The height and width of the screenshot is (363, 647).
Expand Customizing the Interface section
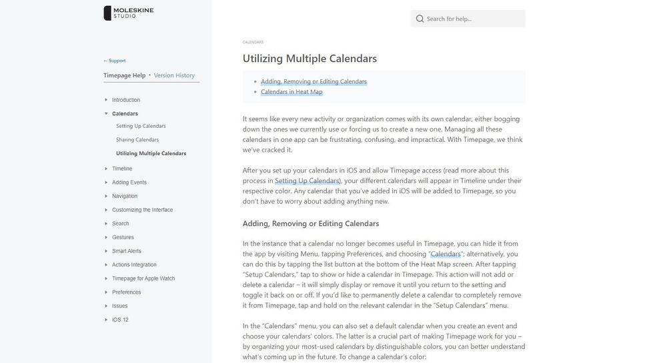pyautogui.click(x=142, y=210)
